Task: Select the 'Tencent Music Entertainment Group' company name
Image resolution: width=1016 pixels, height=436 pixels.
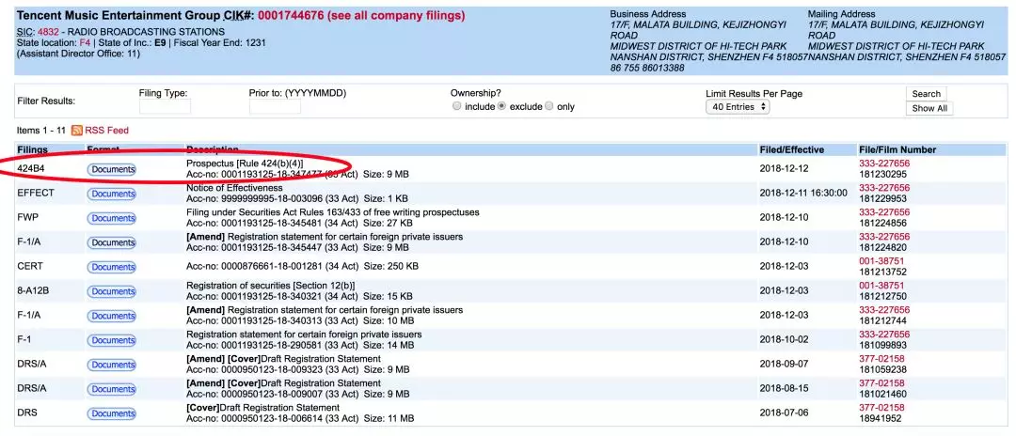Action: pos(119,16)
